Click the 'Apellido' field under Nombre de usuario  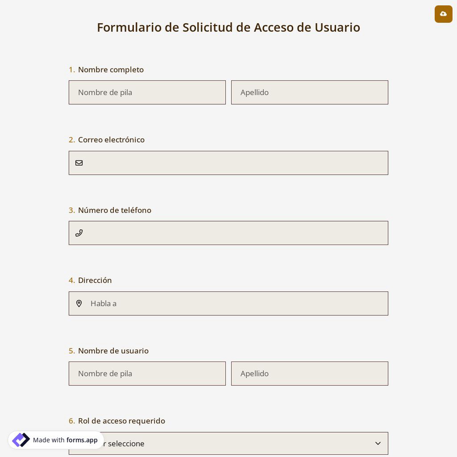310,373
